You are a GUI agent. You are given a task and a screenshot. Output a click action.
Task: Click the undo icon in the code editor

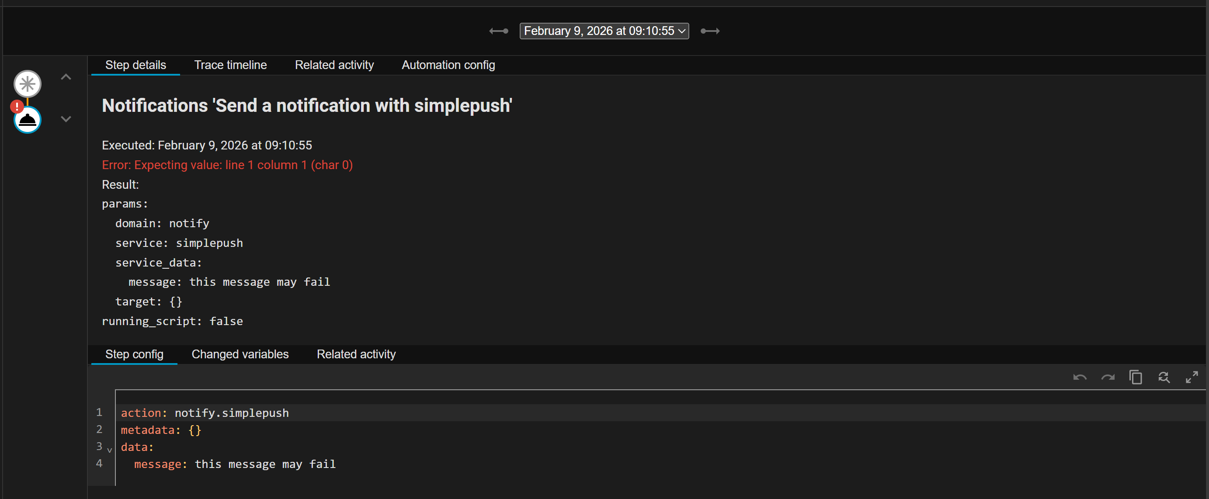tap(1080, 378)
